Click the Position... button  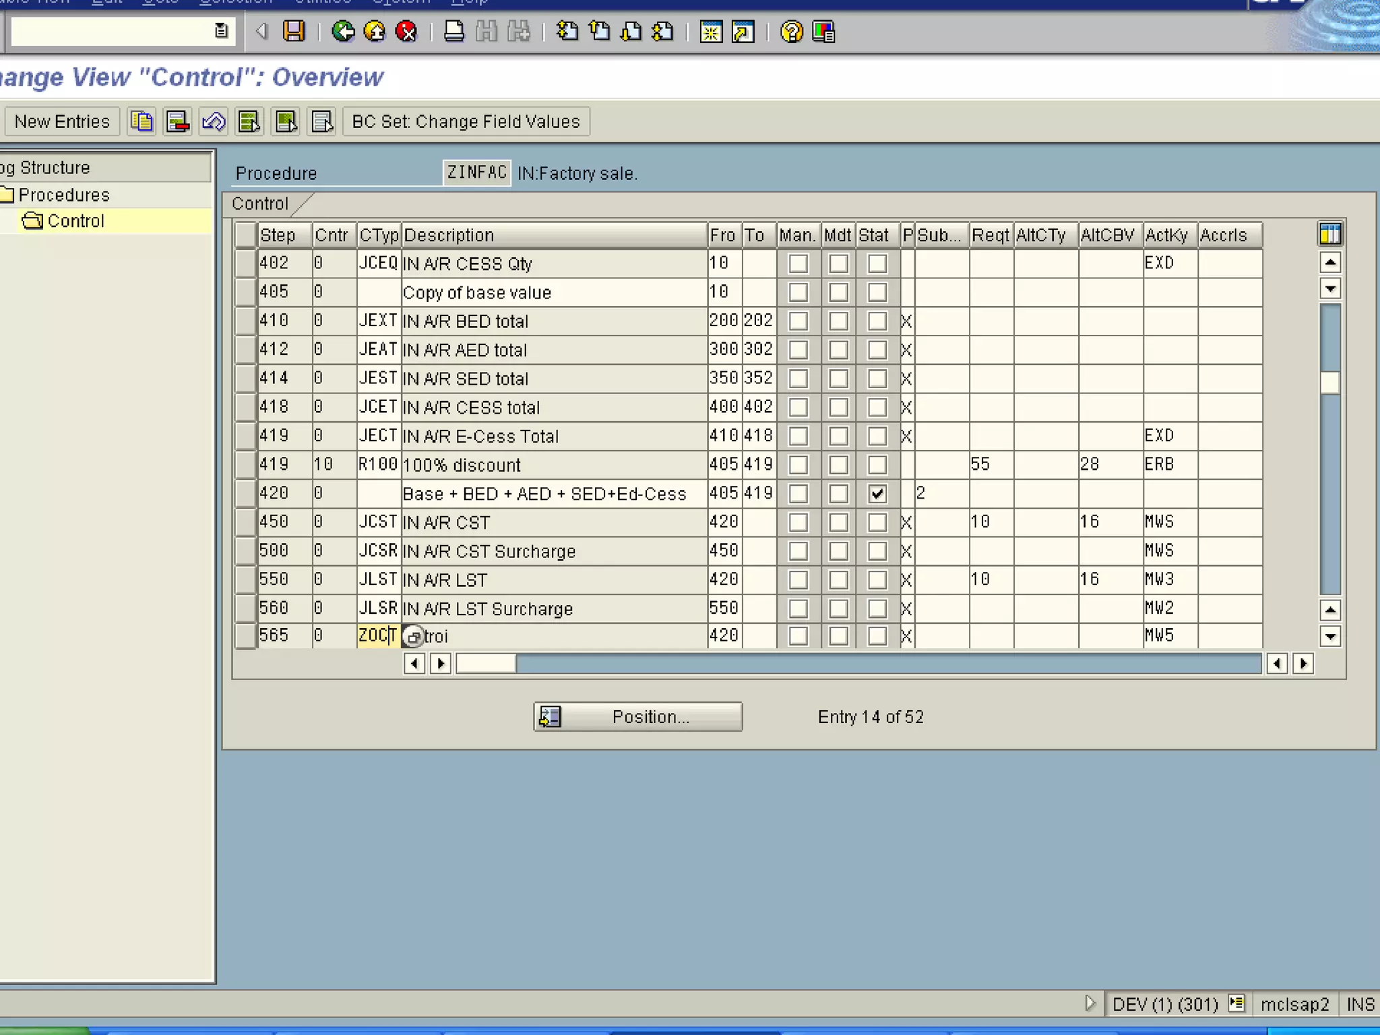pyautogui.click(x=637, y=716)
